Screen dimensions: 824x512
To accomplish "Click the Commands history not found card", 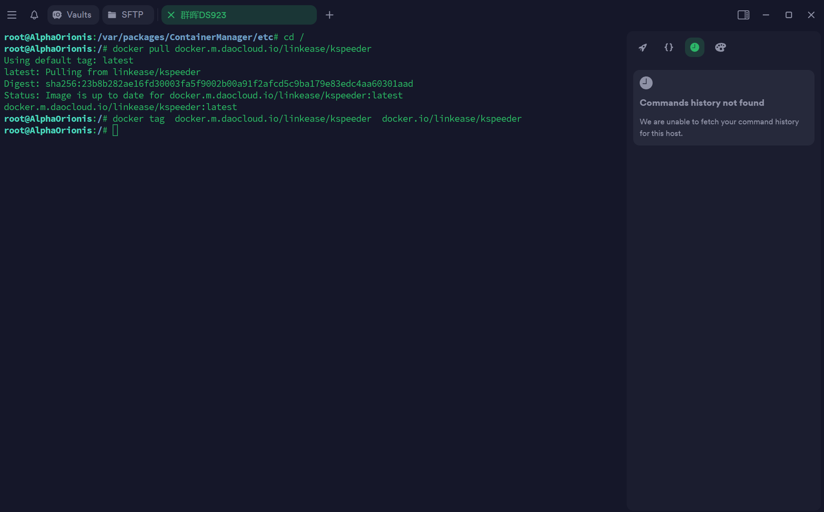I will [723, 108].
